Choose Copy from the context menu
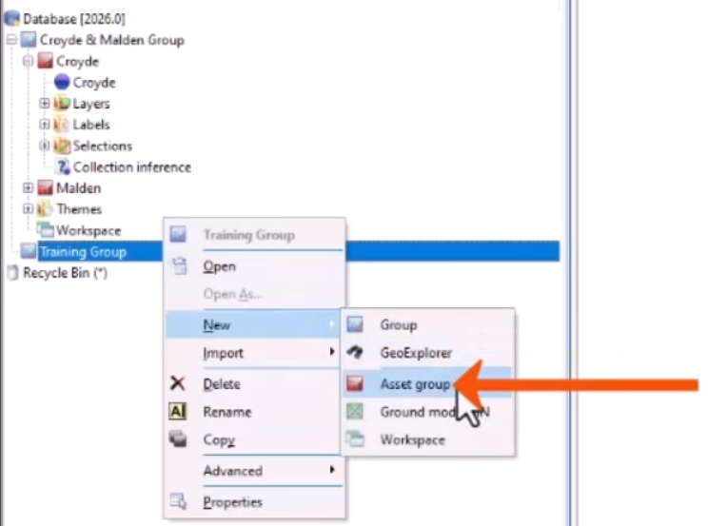This screenshot has height=526, width=708. (x=253, y=439)
